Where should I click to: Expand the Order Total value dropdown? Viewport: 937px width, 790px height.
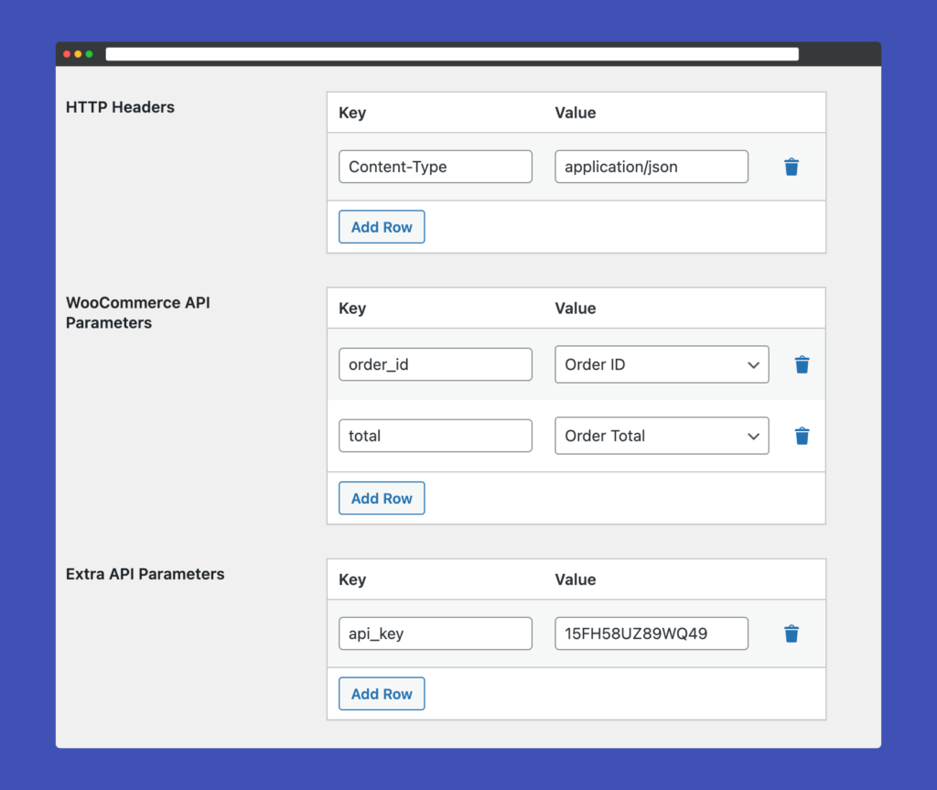tap(662, 436)
